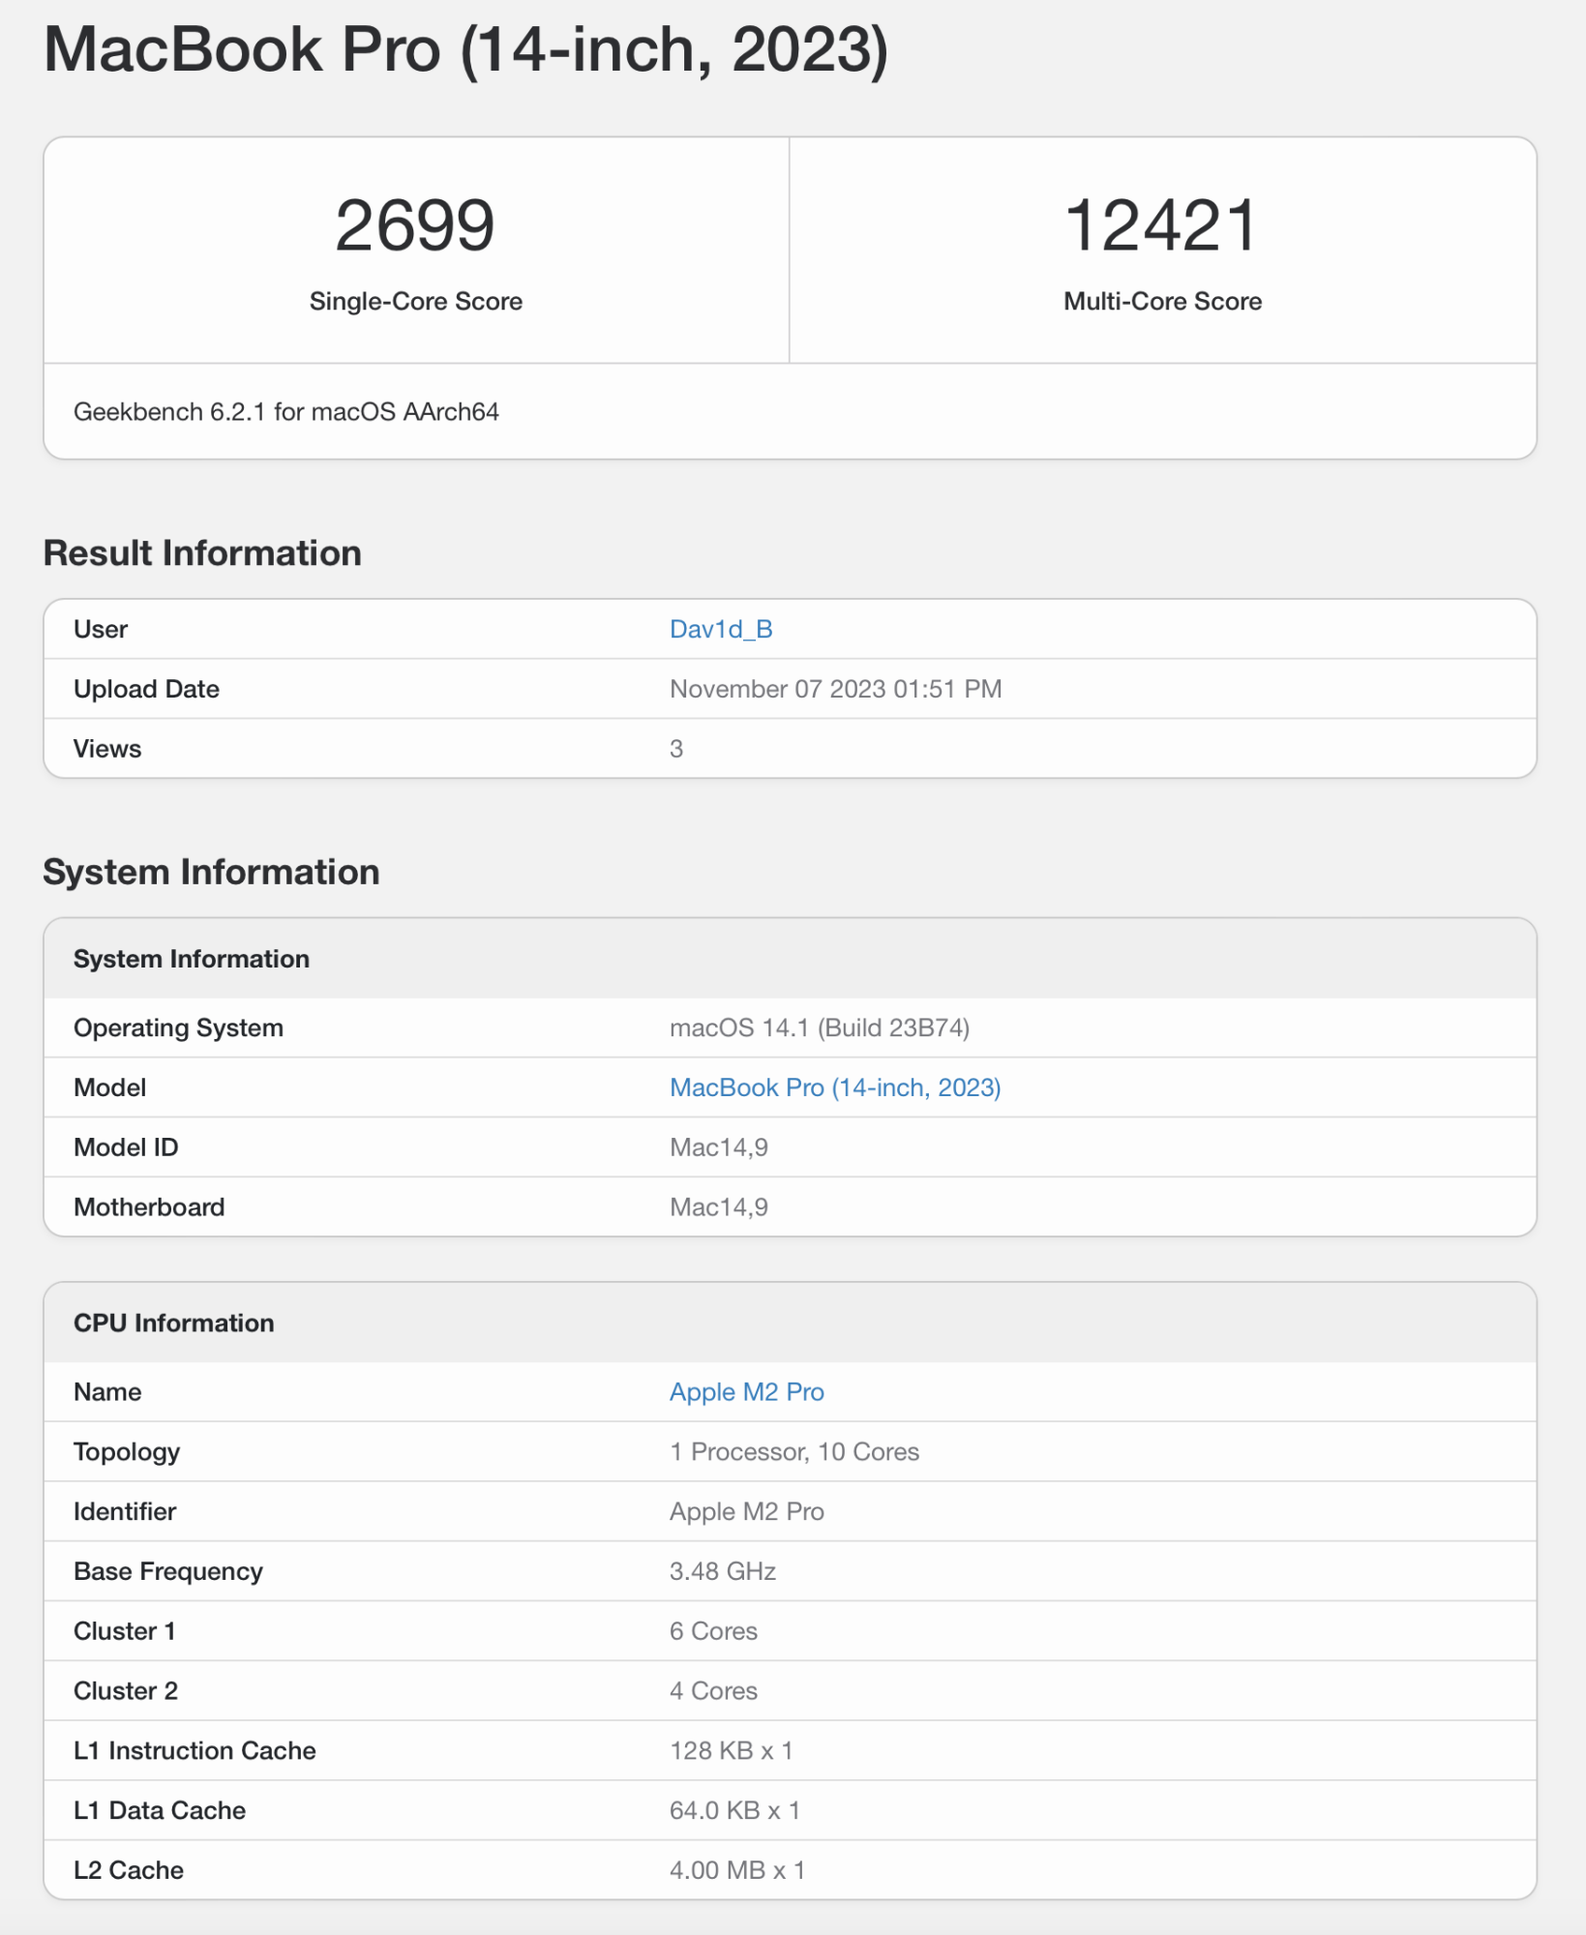Click the Cluster 1 value 6 Cores

point(714,1631)
